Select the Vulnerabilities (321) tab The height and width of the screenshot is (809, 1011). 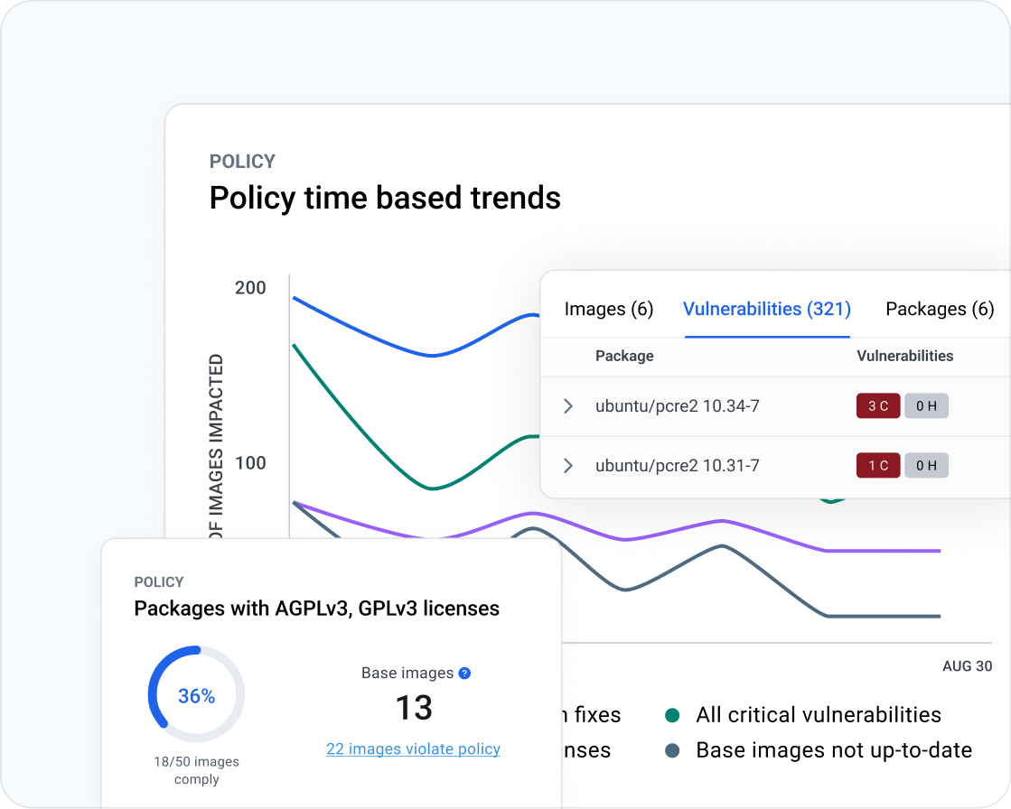[x=767, y=309]
